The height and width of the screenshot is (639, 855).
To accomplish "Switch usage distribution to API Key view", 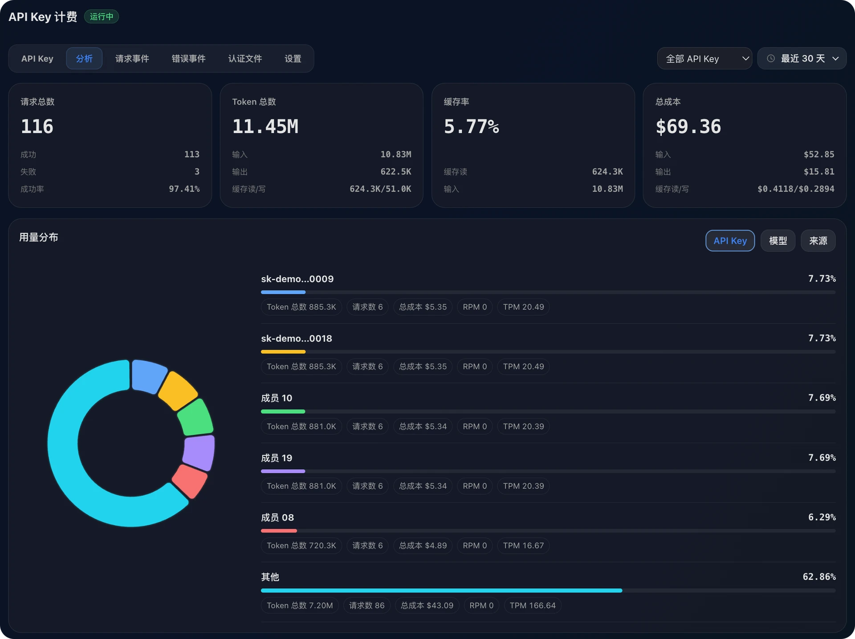I will point(730,241).
